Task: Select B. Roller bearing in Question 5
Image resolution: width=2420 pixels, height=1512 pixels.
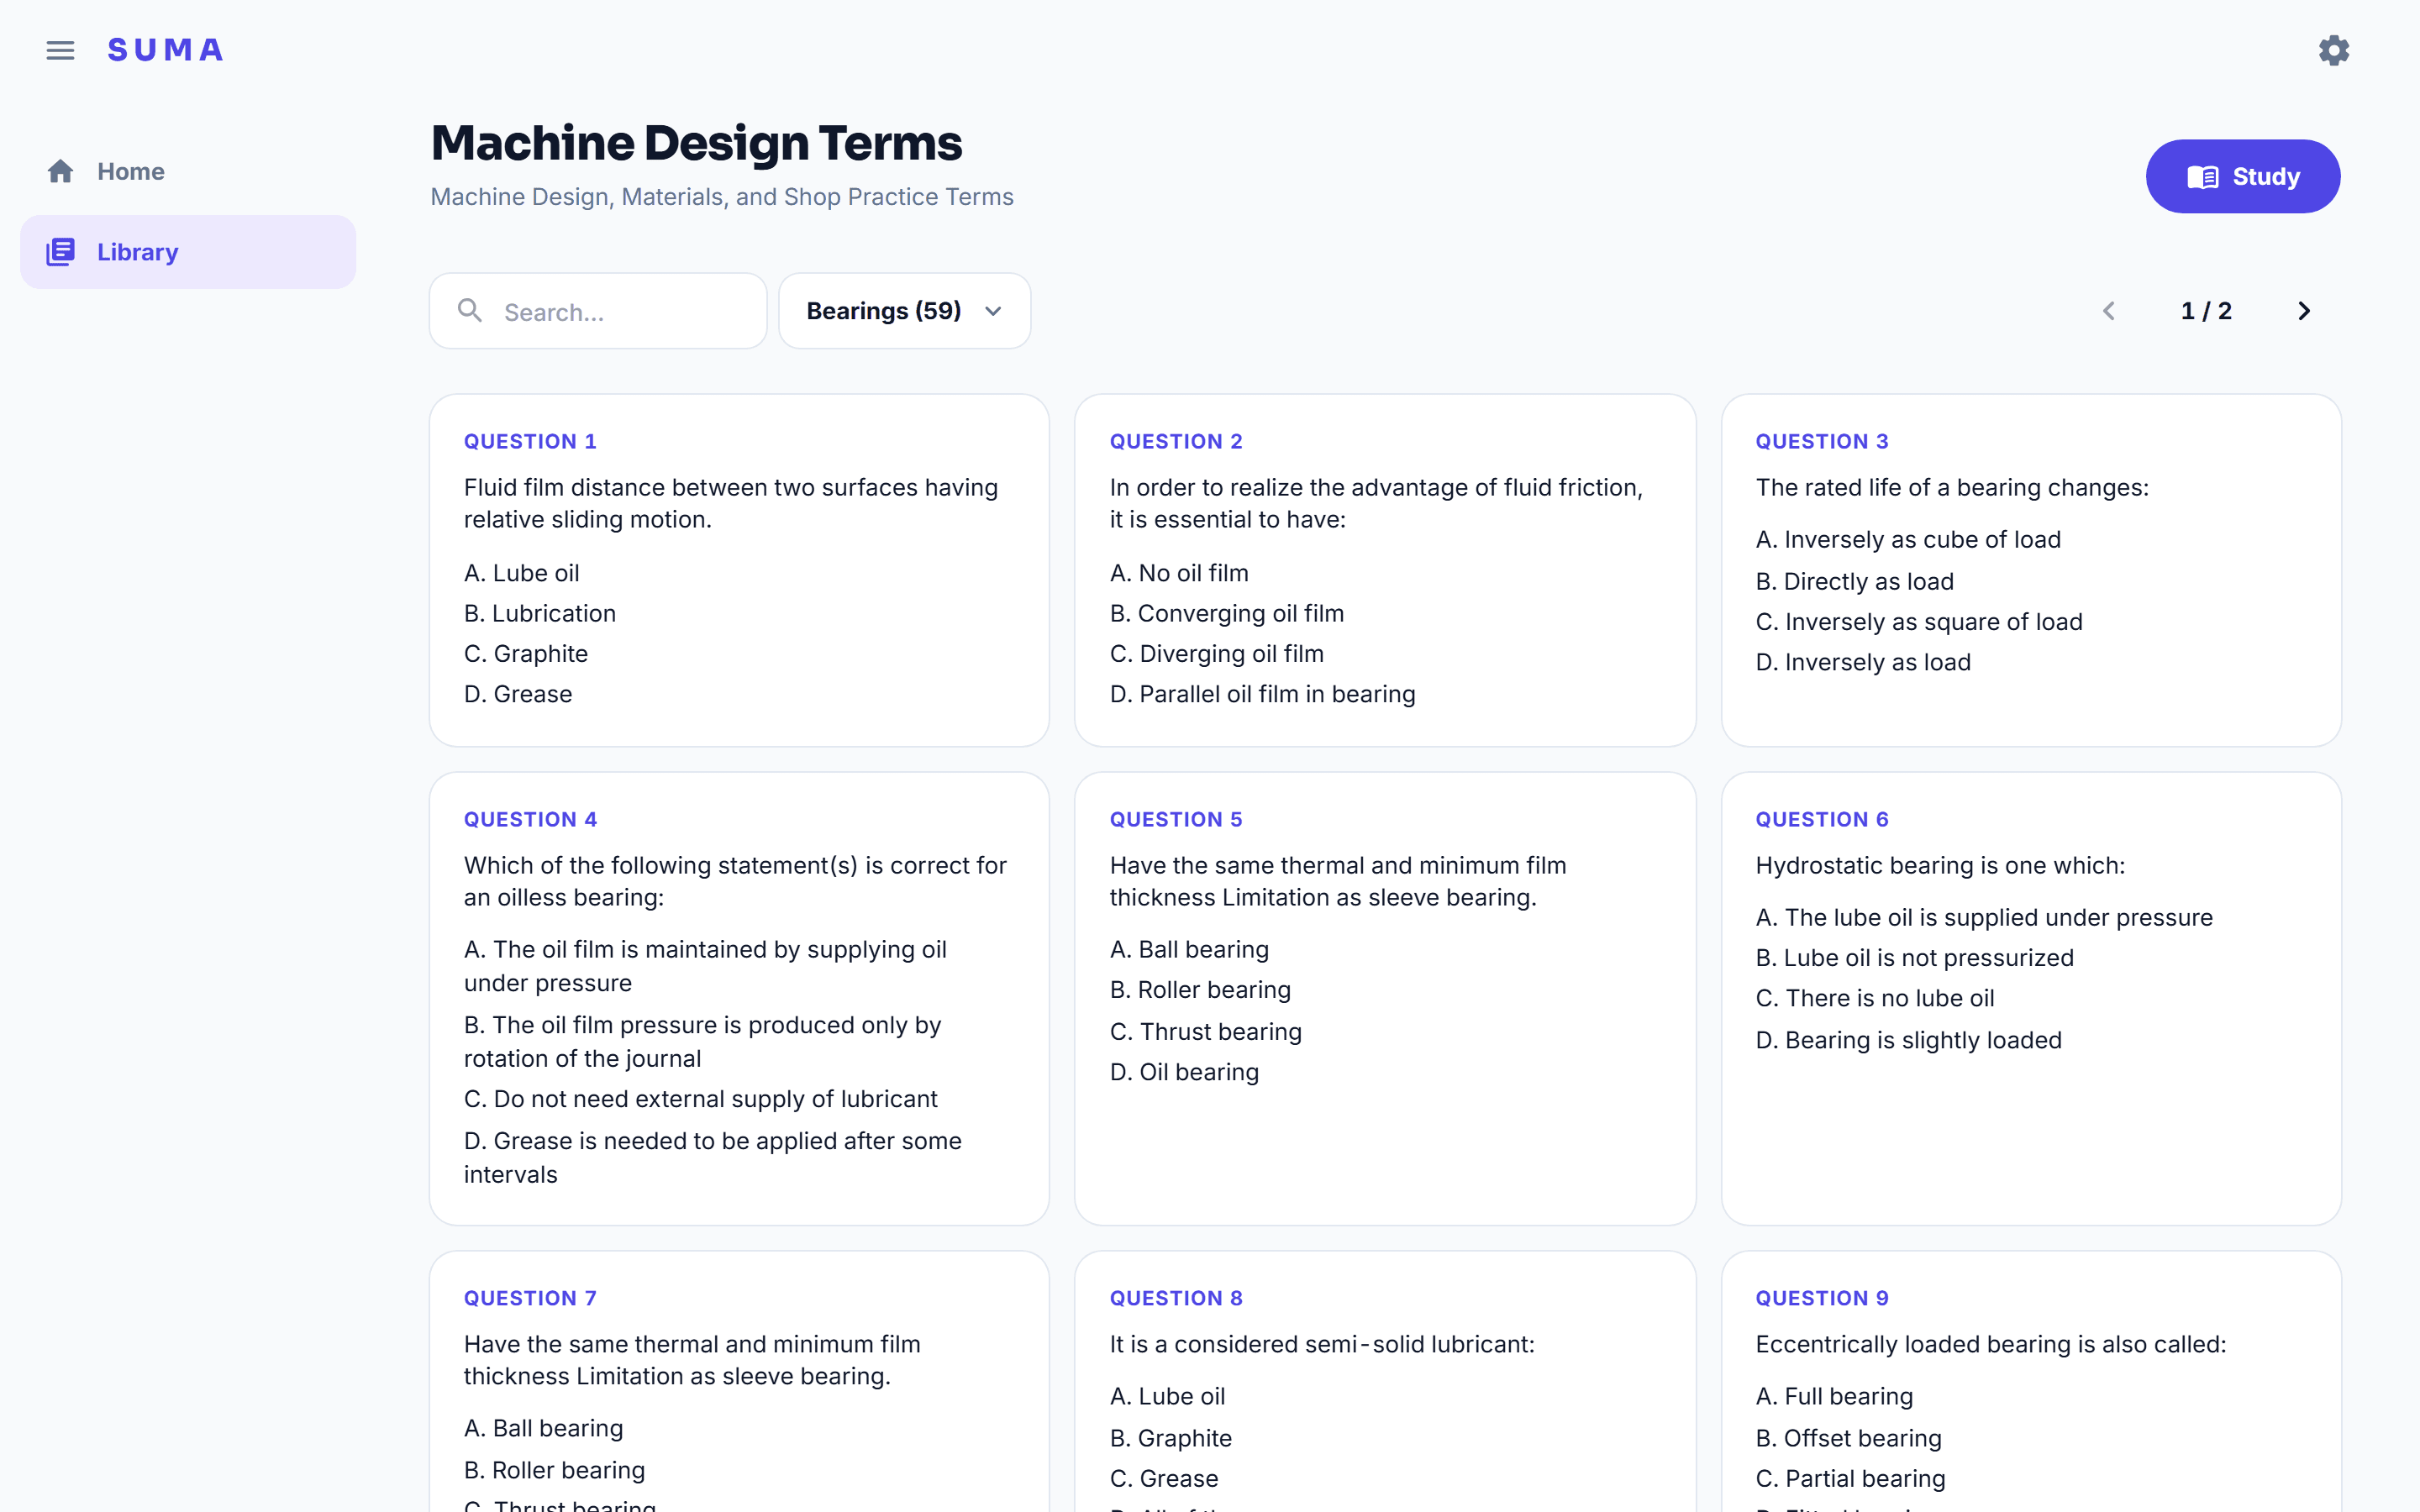Action: pos(1200,990)
